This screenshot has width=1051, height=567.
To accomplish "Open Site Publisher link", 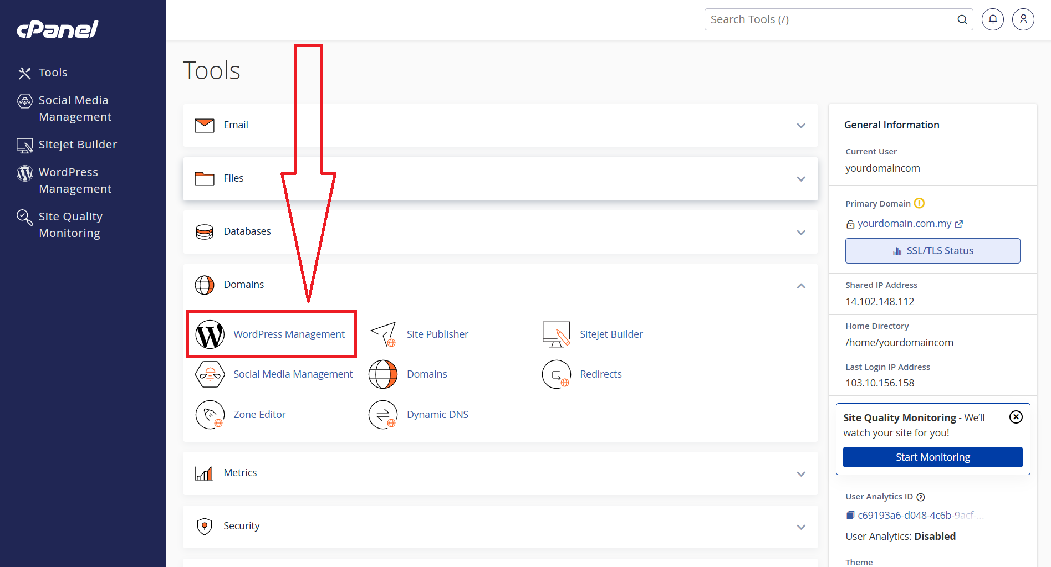I will point(437,334).
